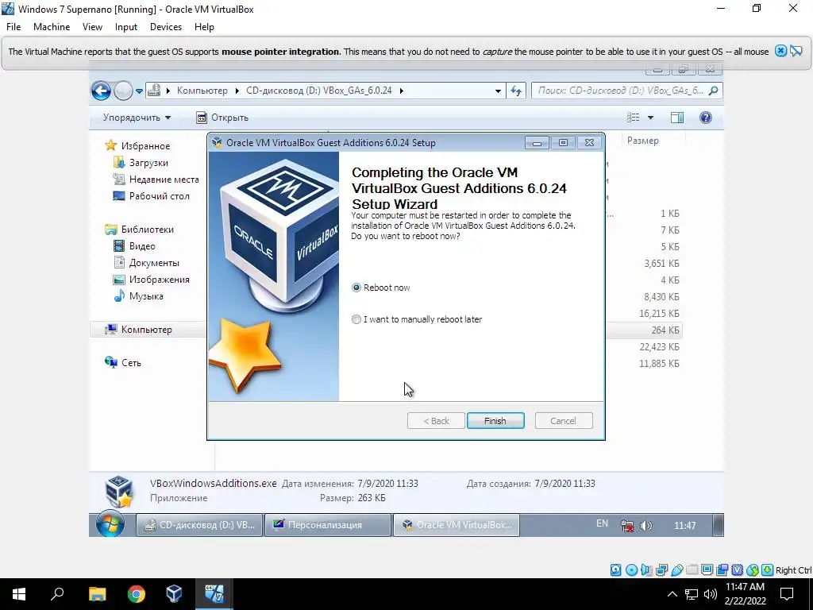Select Недавние места in the sidebar
This screenshot has width=813, height=610.
pyautogui.click(x=164, y=180)
